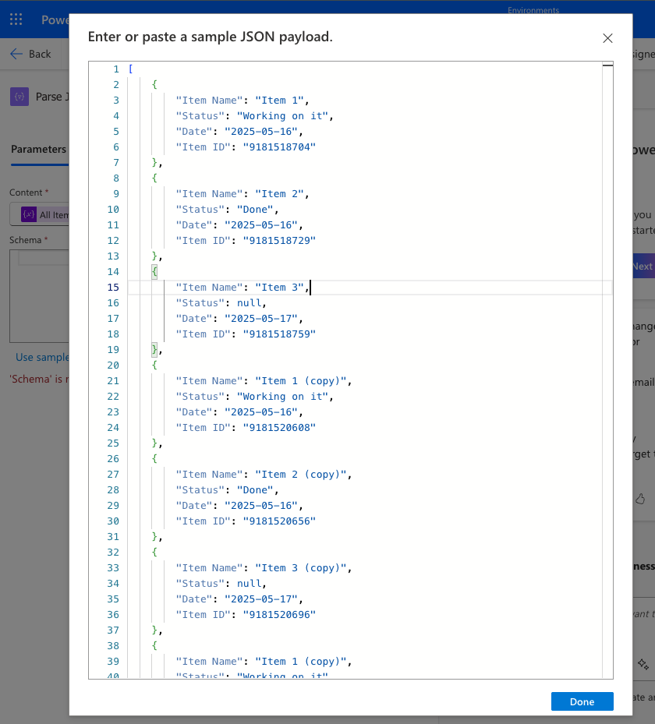Viewport: 655px width, 724px height.
Task: Click the null value on line 16
Action: [249, 303]
